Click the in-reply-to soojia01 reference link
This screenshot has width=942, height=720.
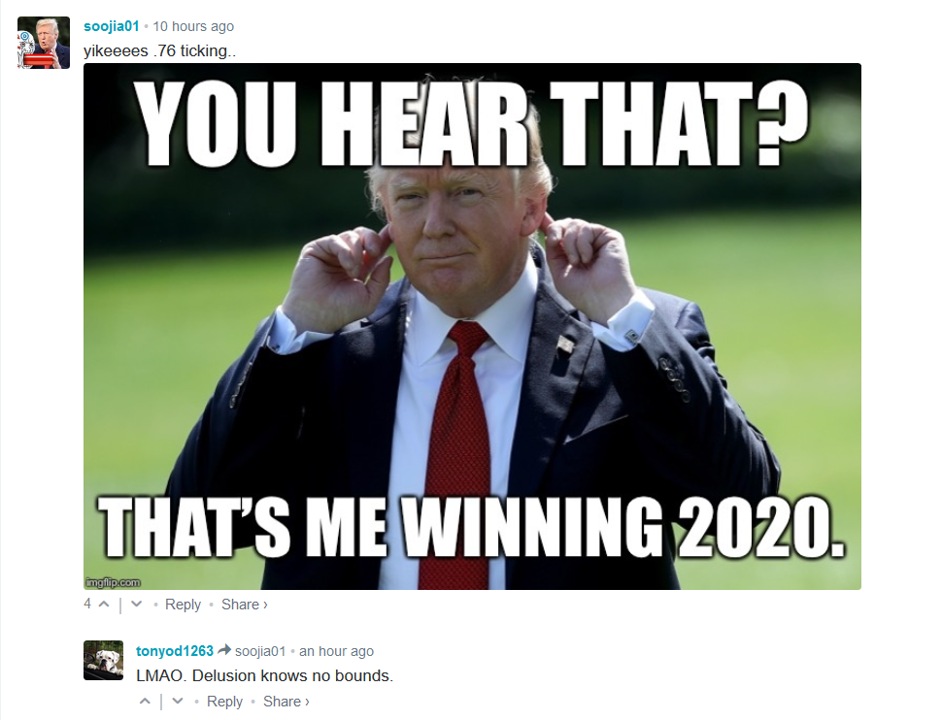click(260, 651)
